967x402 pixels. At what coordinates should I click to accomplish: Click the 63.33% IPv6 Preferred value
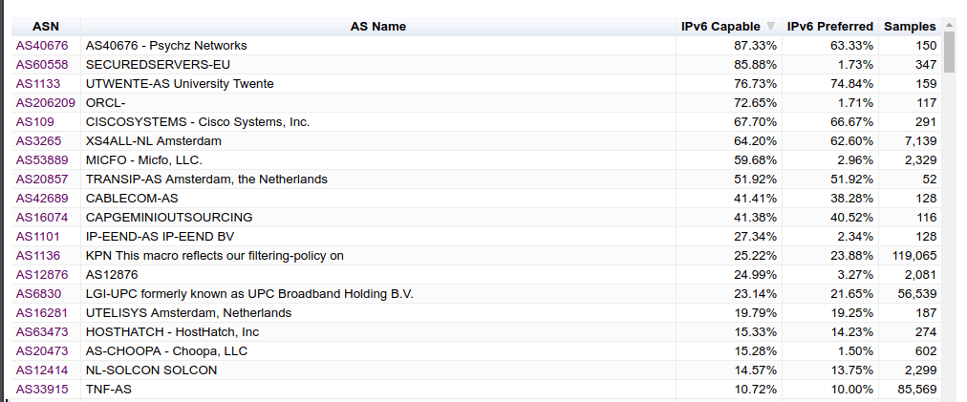pyautogui.click(x=851, y=46)
